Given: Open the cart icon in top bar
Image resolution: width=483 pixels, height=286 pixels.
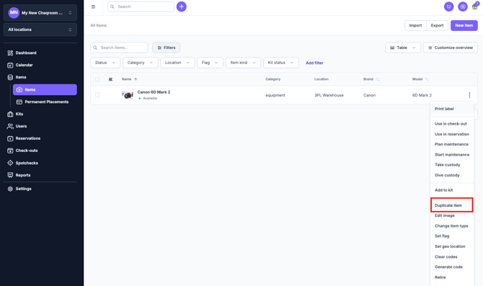Looking at the screenshot, I should [449, 6].
